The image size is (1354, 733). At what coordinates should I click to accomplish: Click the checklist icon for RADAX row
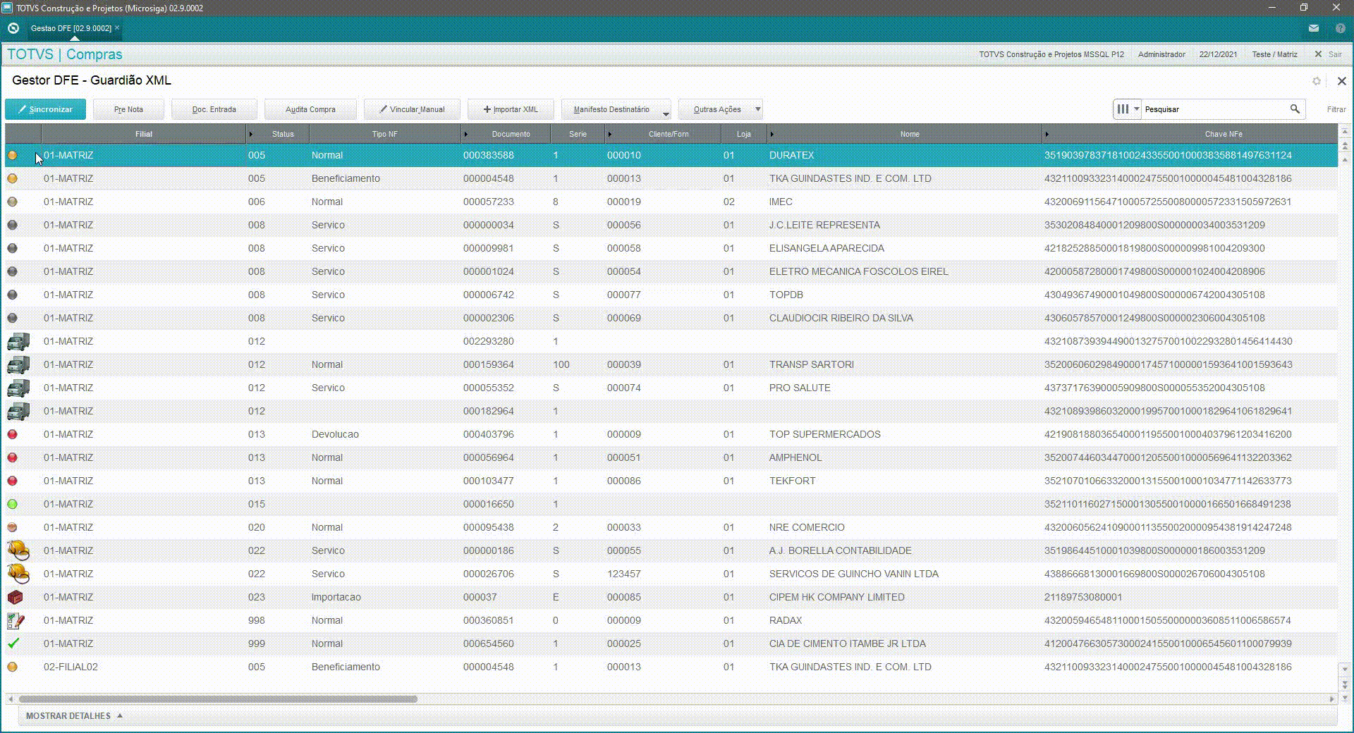coord(16,620)
